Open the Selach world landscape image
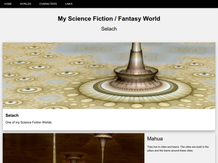218x163 pixels. [x=109, y=76]
